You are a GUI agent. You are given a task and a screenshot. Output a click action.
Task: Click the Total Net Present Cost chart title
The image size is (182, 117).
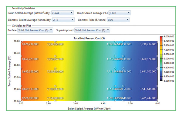(89, 38)
